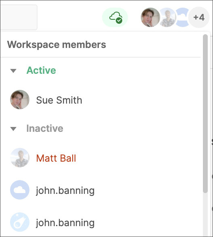
Task: Select the Sue Smith member name
Action: click(59, 100)
